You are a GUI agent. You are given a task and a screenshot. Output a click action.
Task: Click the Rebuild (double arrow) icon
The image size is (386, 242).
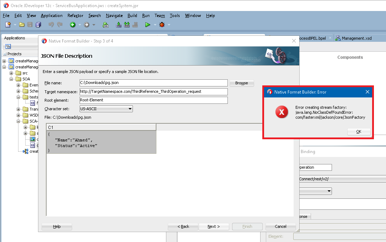click(127, 24)
